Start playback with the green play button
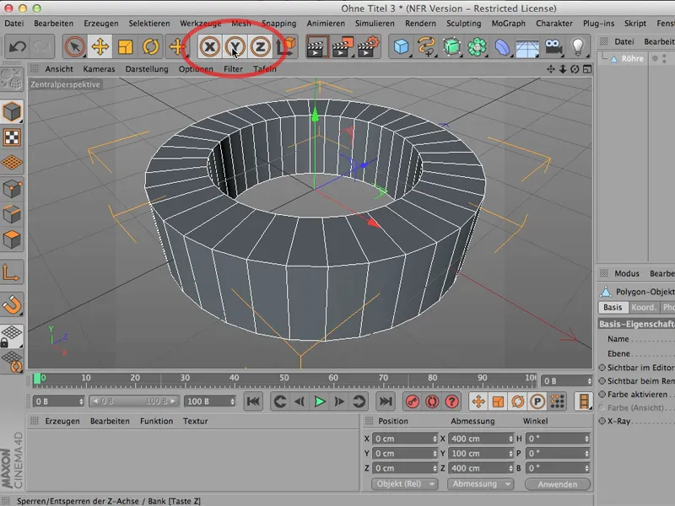This screenshot has height=506, width=675. click(x=321, y=401)
